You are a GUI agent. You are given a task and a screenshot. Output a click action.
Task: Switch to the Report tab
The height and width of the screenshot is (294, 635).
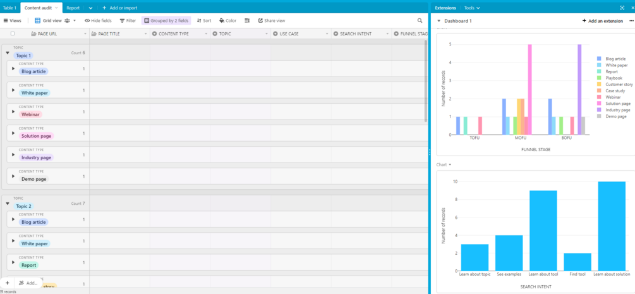pos(73,8)
